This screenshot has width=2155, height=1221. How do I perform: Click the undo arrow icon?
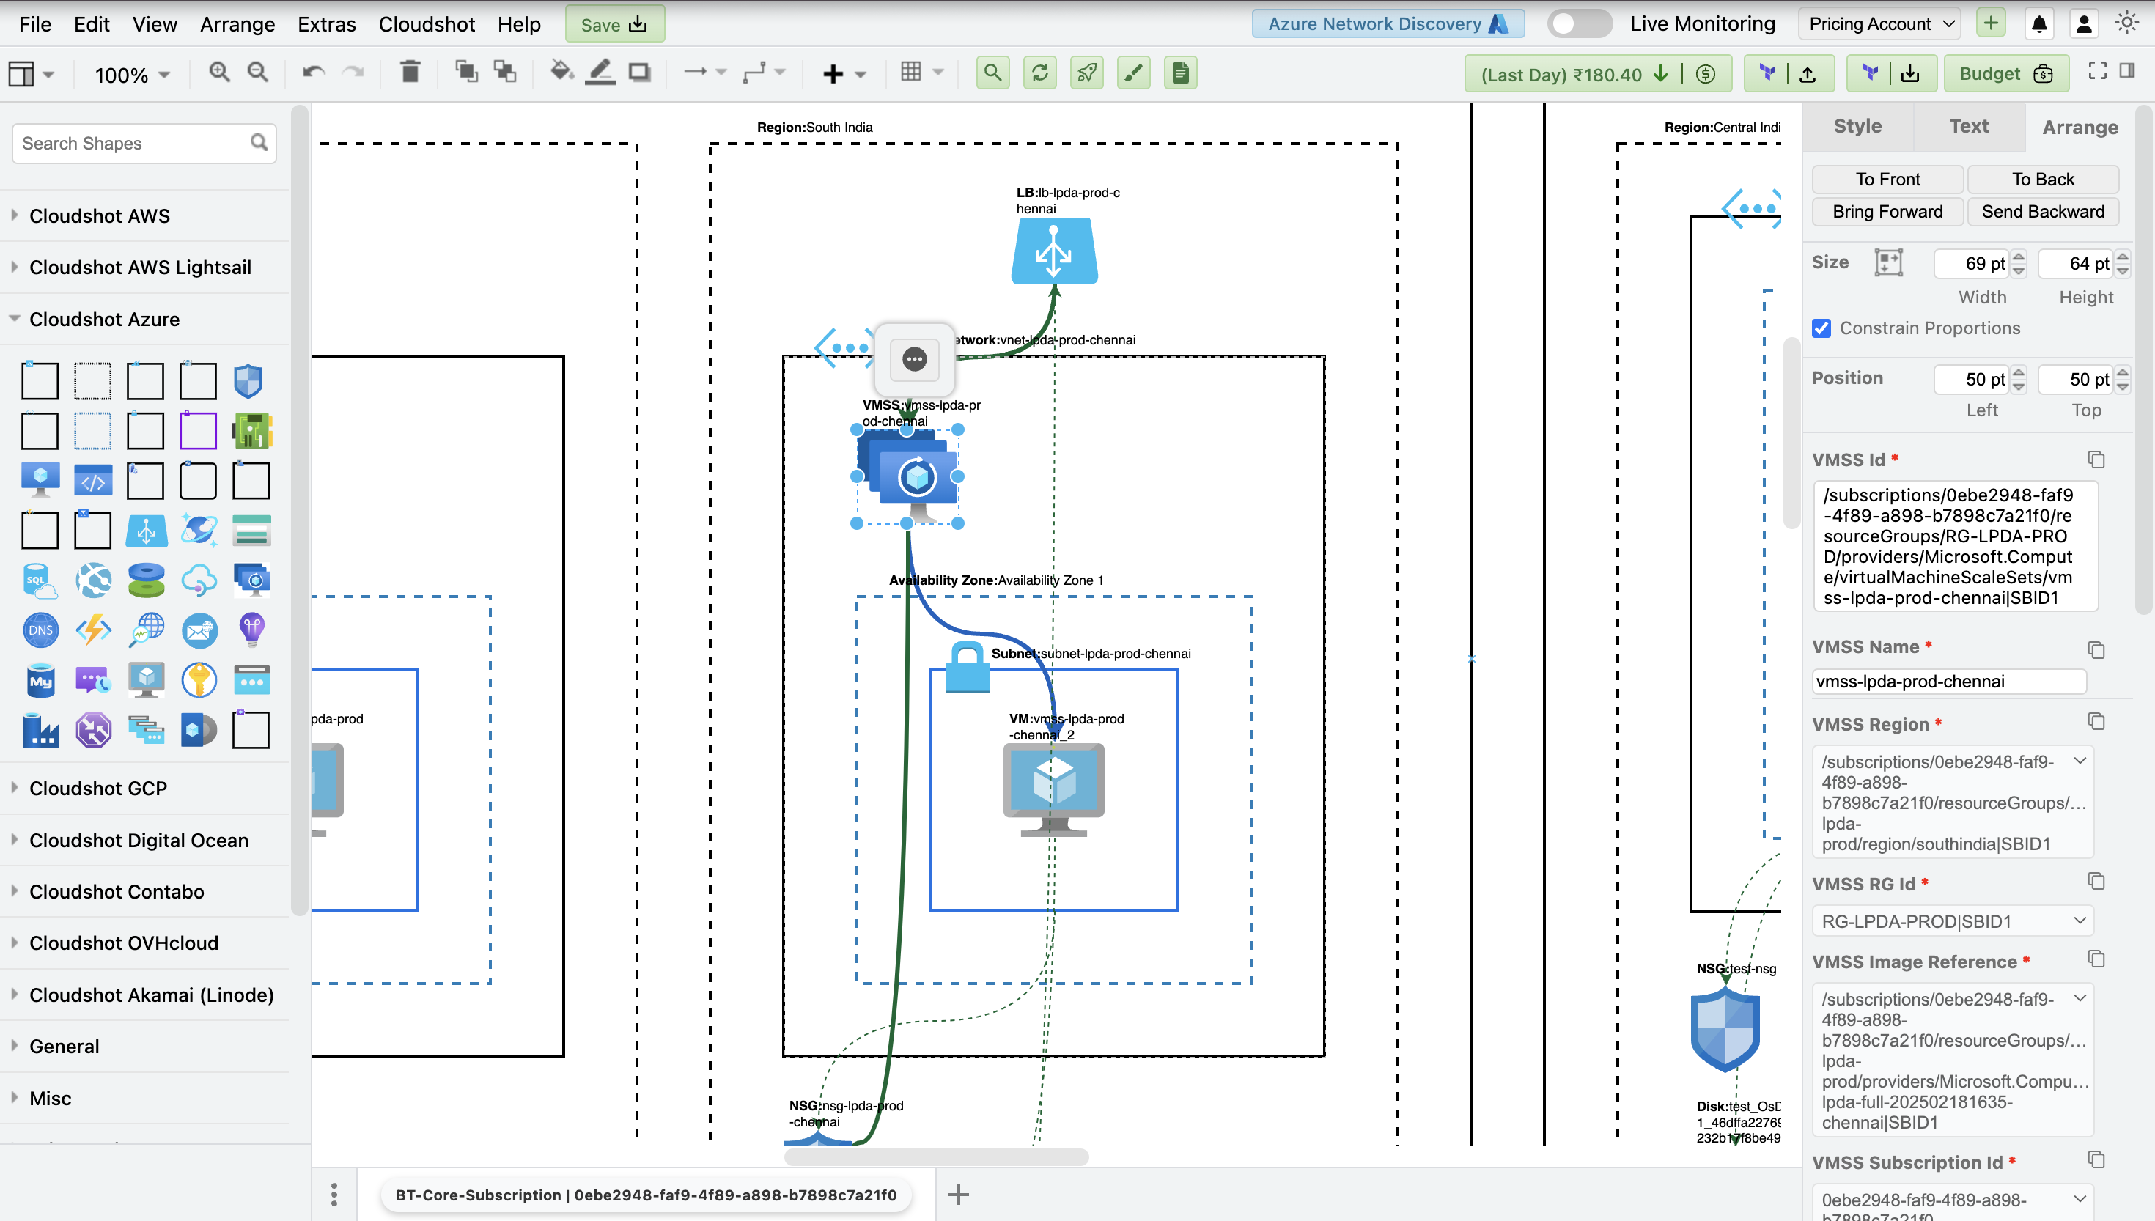[x=314, y=73]
